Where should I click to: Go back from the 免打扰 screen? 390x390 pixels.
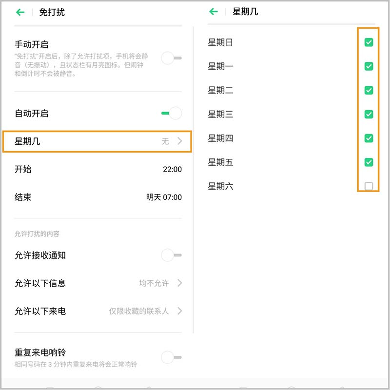[x=20, y=12]
